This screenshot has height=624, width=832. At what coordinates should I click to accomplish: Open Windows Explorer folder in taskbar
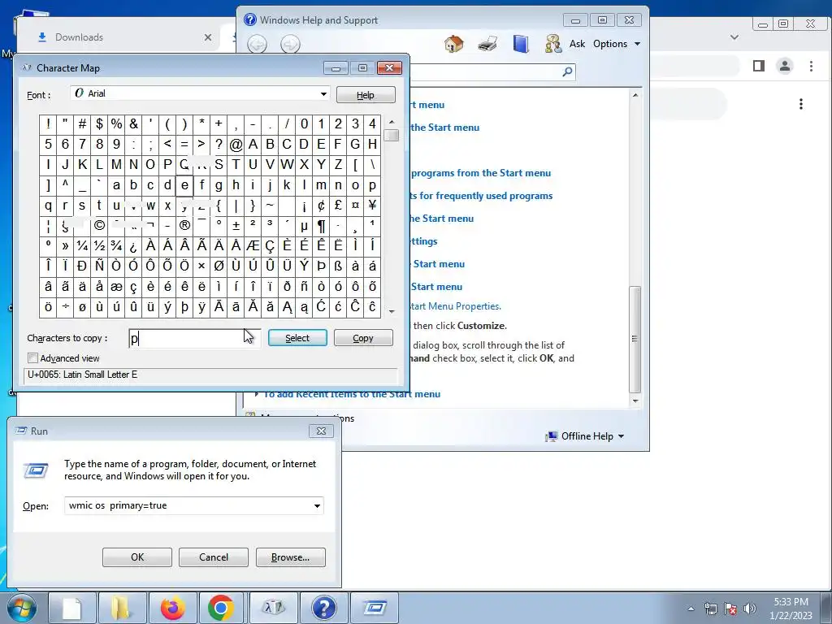[x=122, y=608]
